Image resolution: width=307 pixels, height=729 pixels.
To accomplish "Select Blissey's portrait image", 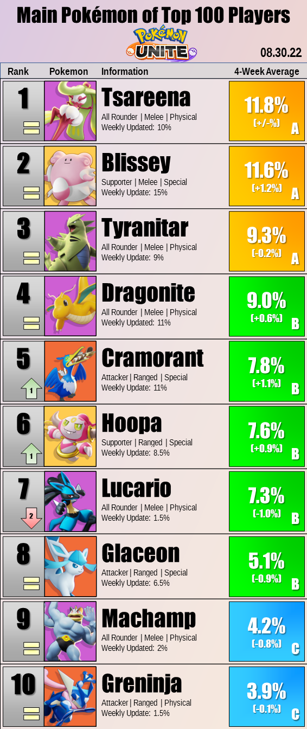I will pyautogui.click(x=71, y=176).
